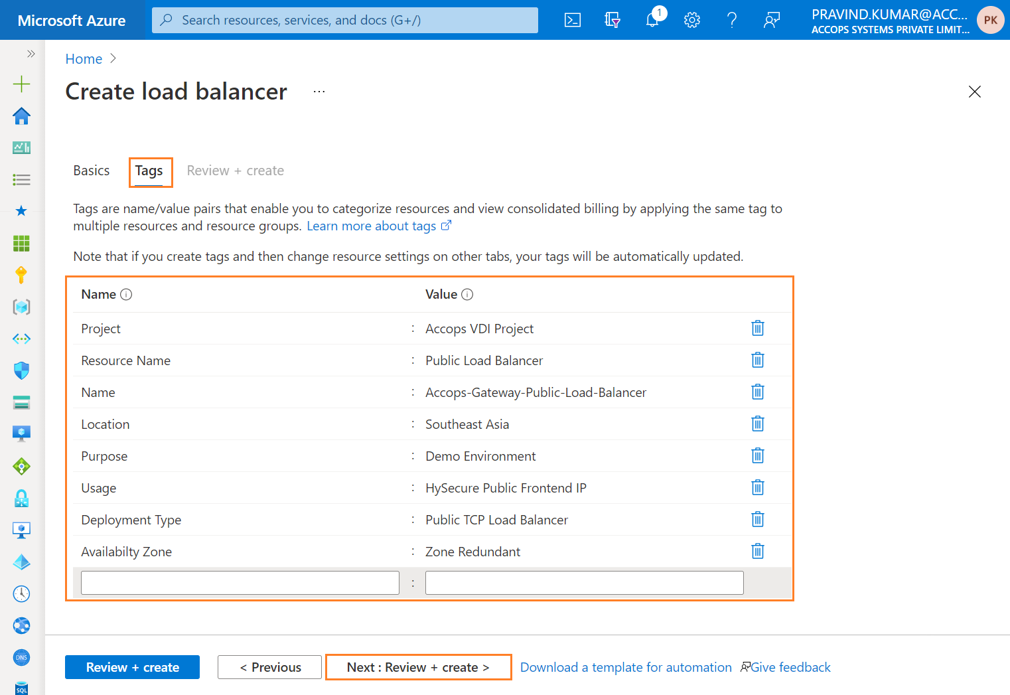The width and height of the screenshot is (1010, 695).
Task: Select the 'Southeast Asia' tag value
Action: point(467,424)
